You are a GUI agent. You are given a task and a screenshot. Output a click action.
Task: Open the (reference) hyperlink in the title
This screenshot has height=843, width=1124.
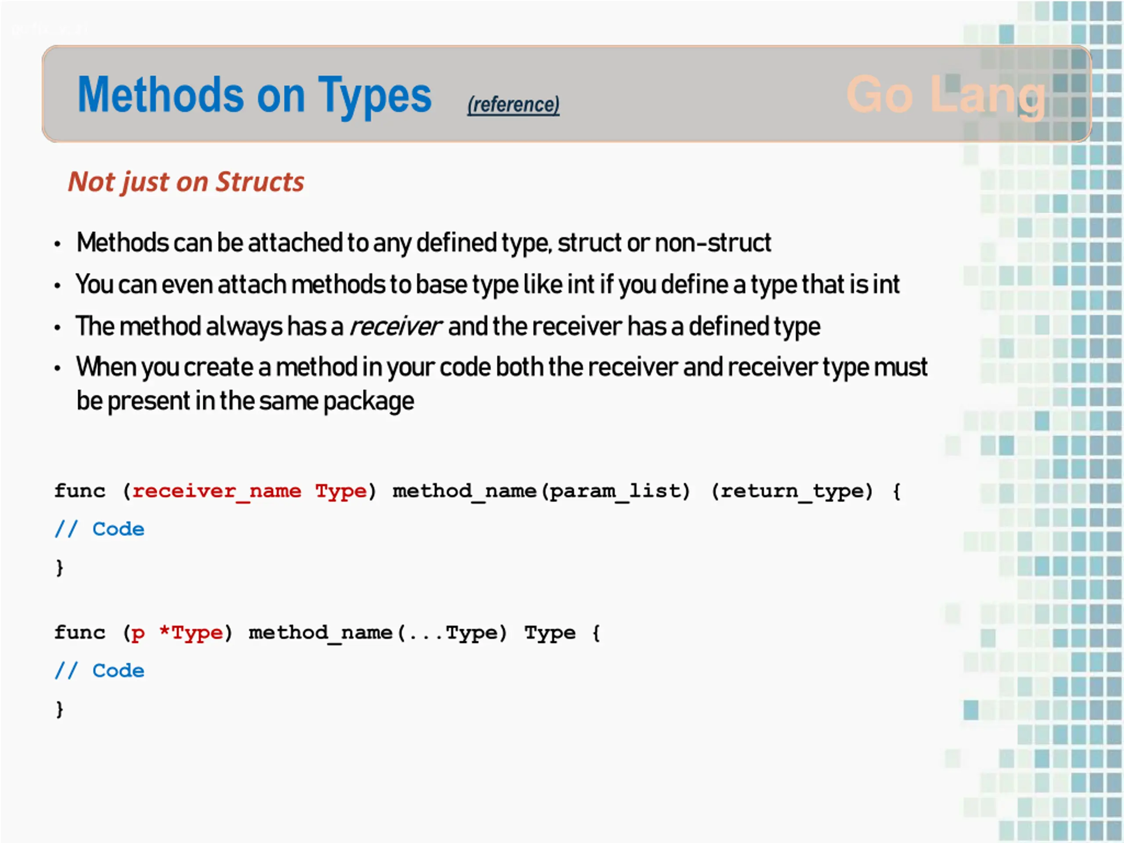(513, 104)
